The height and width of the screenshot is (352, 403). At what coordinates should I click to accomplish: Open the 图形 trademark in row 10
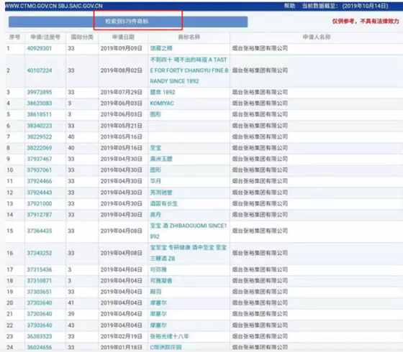(x=155, y=170)
